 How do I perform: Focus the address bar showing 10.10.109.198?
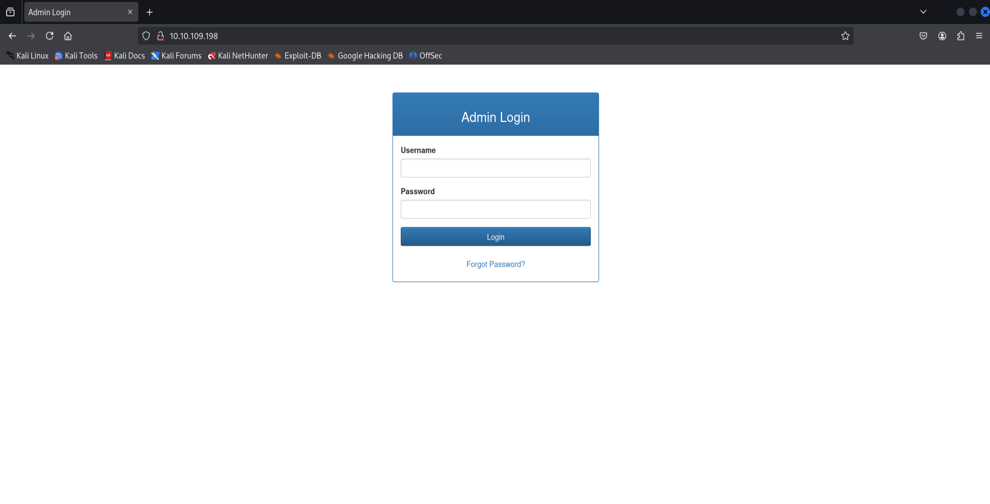coord(496,36)
